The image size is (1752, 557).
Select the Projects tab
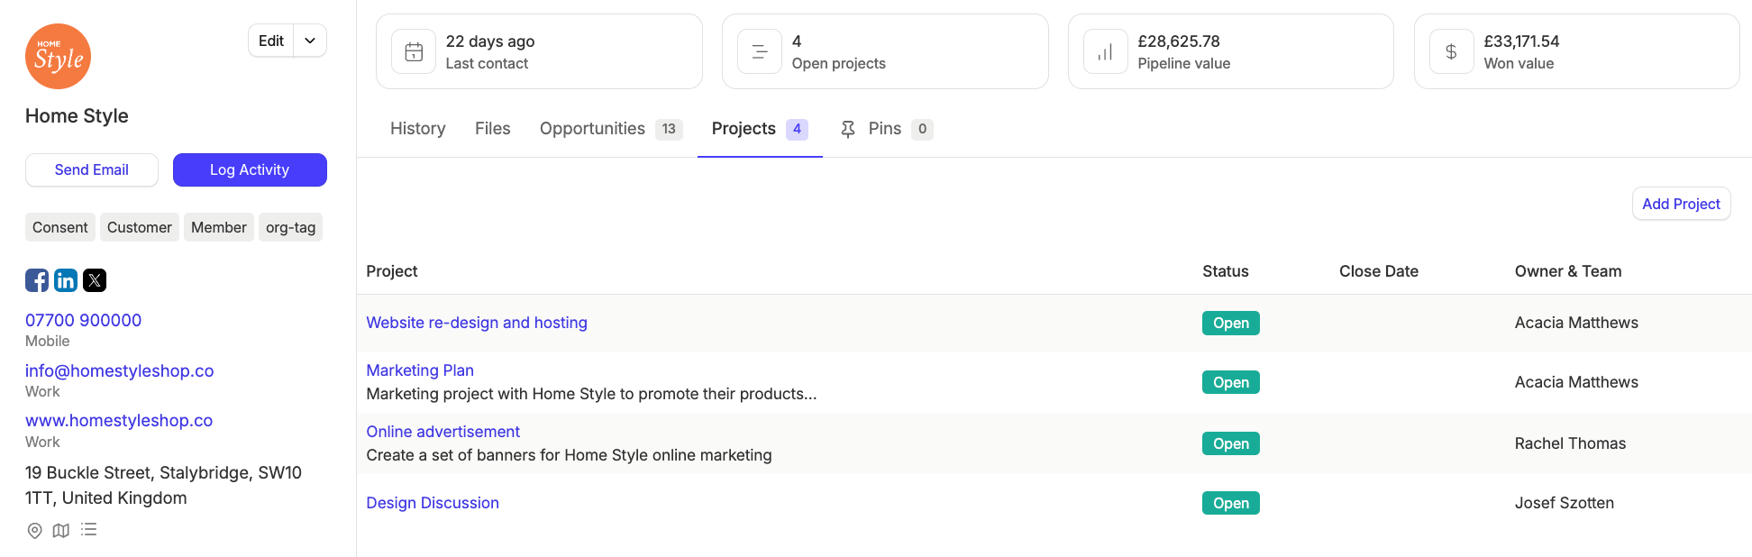(x=760, y=129)
